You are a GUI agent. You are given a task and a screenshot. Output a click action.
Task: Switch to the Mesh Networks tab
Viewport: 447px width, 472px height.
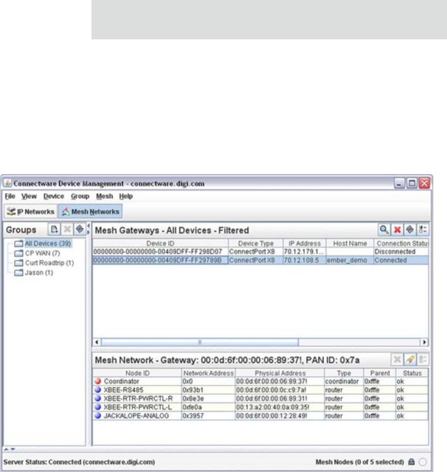[90, 212]
